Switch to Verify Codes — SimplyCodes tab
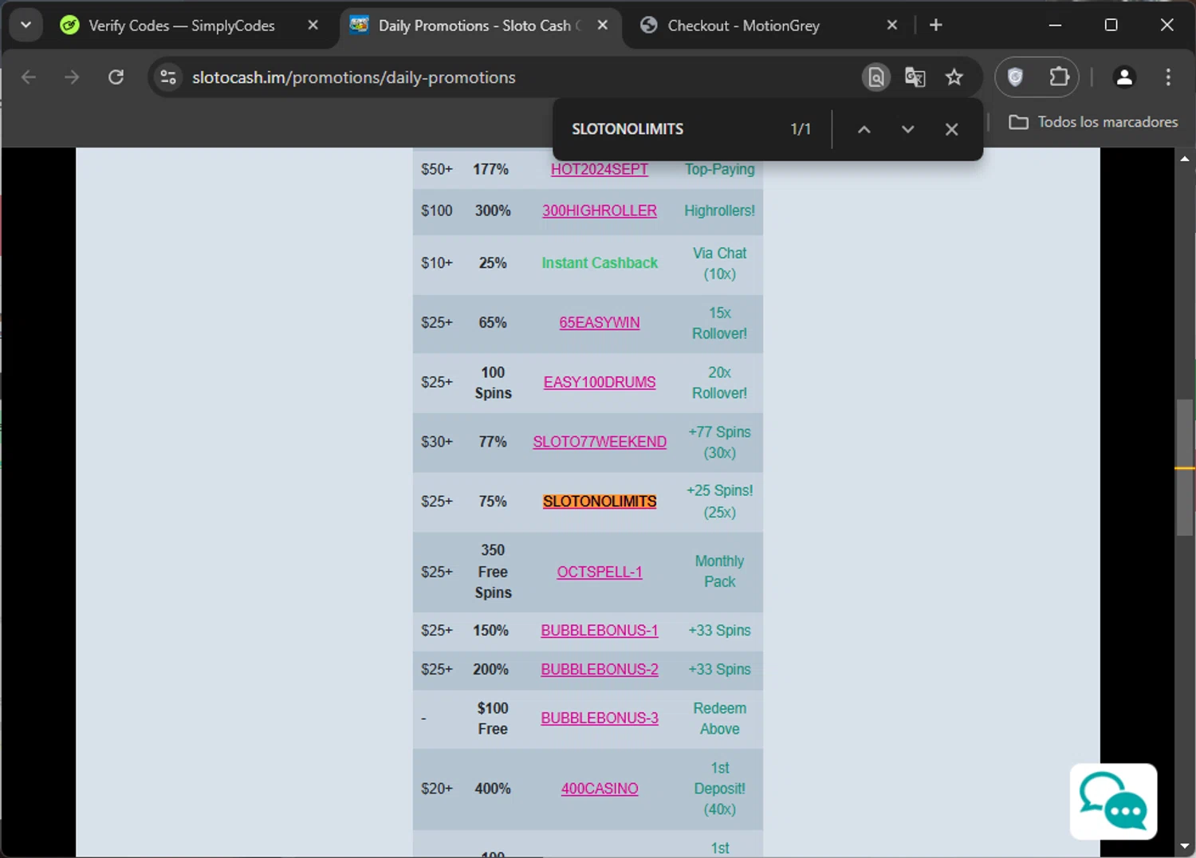1196x858 pixels. point(182,26)
